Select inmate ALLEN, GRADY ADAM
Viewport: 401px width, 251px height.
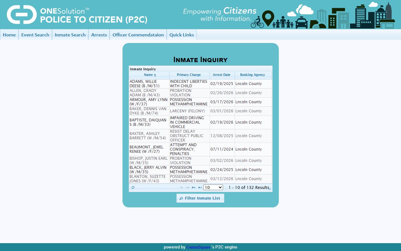200,93
